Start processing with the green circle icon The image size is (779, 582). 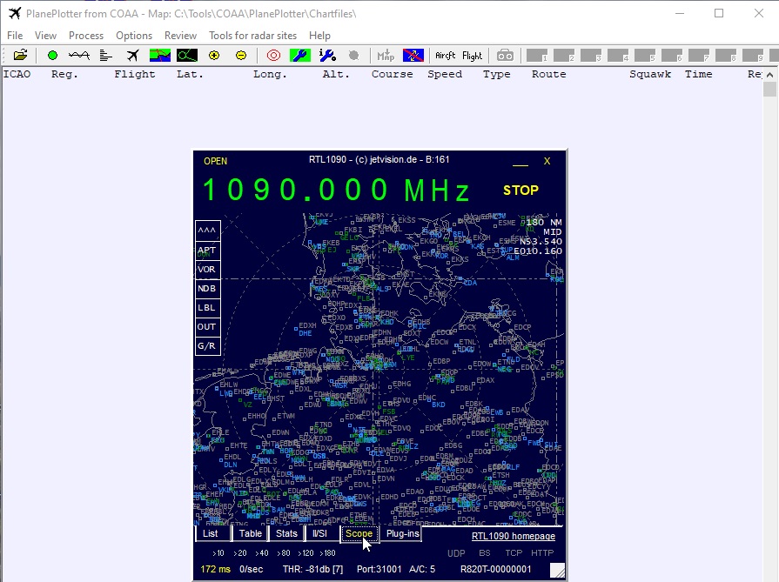pos(52,55)
